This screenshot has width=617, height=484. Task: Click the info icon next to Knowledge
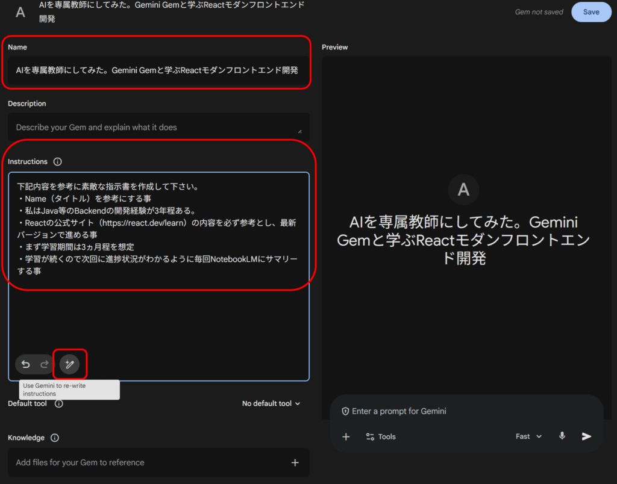tap(55, 438)
